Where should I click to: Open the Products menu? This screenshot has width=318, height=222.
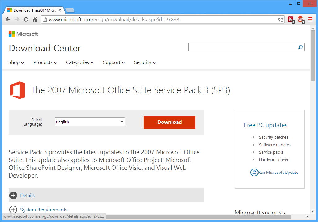[45, 62]
